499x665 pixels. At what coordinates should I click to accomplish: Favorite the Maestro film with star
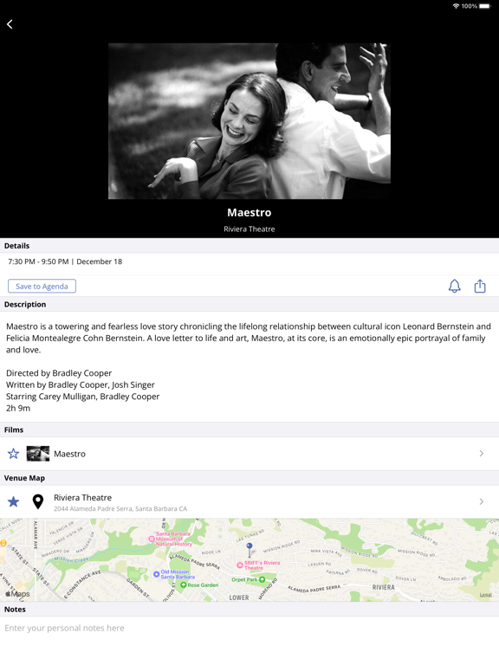click(x=14, y=454)
